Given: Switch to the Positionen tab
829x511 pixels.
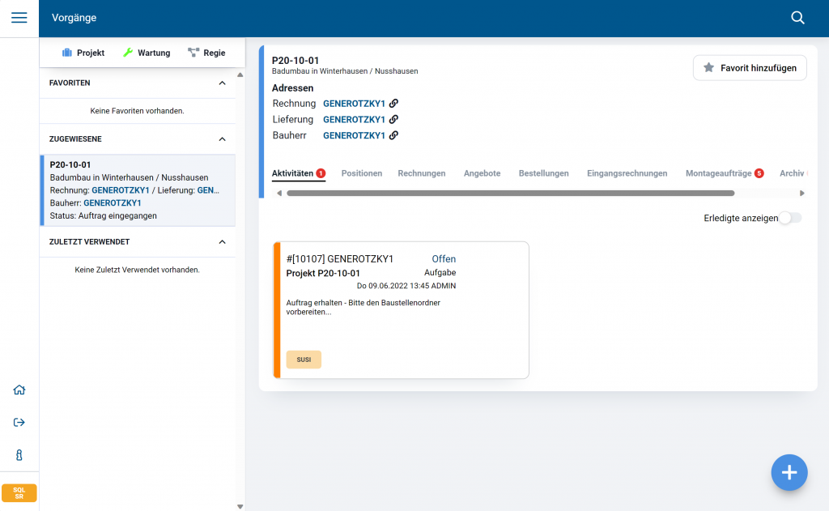Looking at the screenshot, I should point(361,173).
